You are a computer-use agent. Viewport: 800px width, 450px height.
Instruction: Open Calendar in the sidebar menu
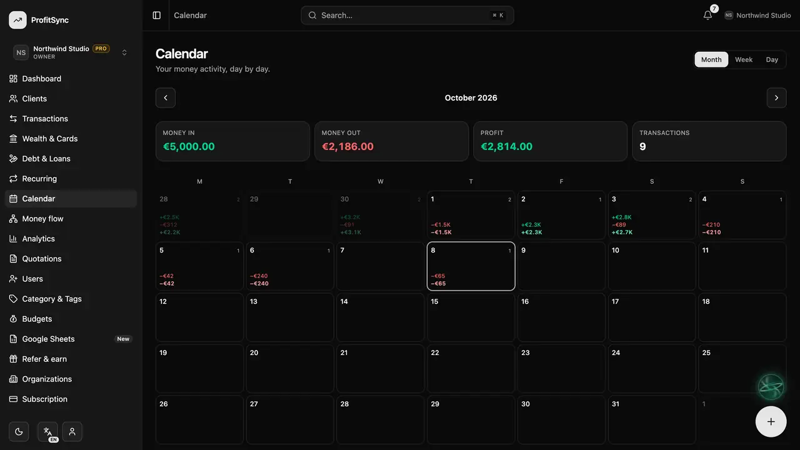click(x=71, y=199)
